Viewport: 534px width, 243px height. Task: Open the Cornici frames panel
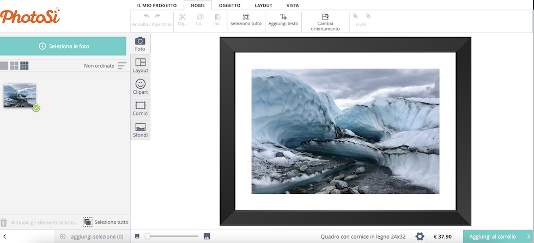pos(140,108)
